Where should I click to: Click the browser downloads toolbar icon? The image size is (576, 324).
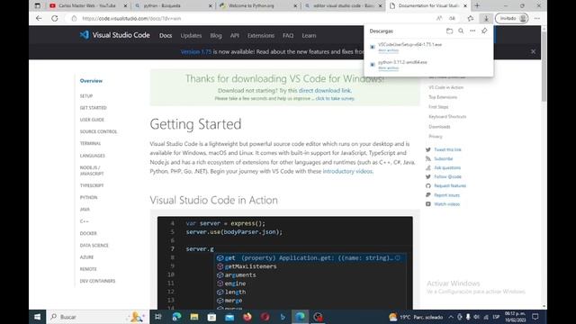[486, 18]
